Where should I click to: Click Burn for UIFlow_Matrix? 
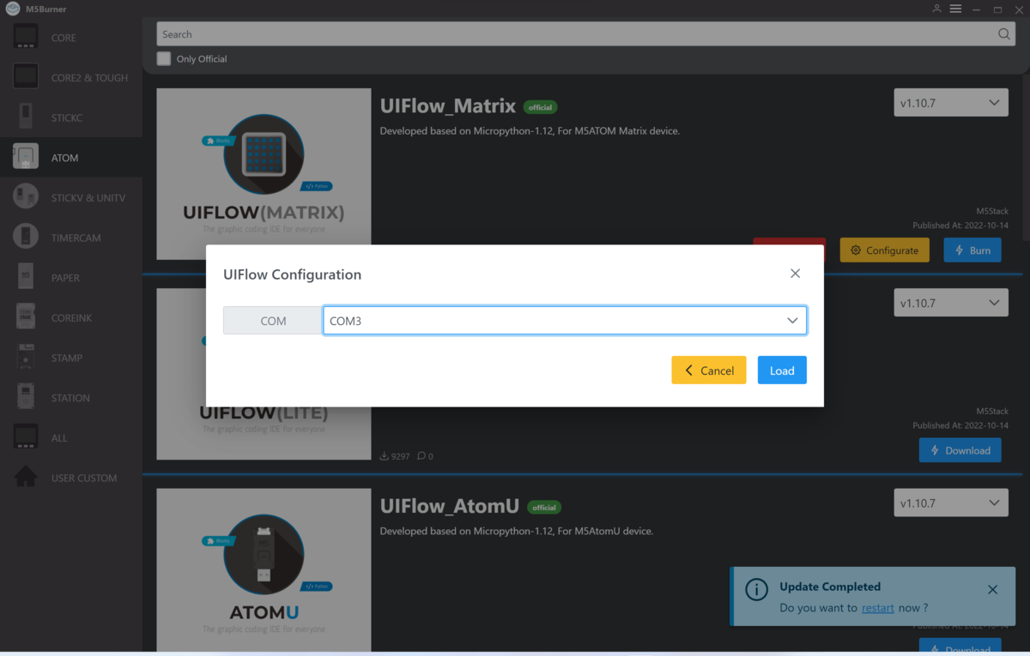972,250
